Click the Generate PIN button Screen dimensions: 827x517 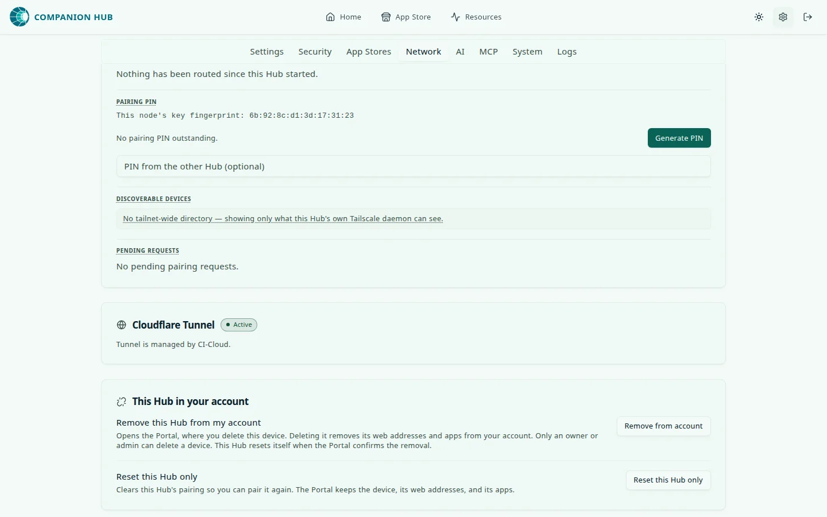pos(679,138)
